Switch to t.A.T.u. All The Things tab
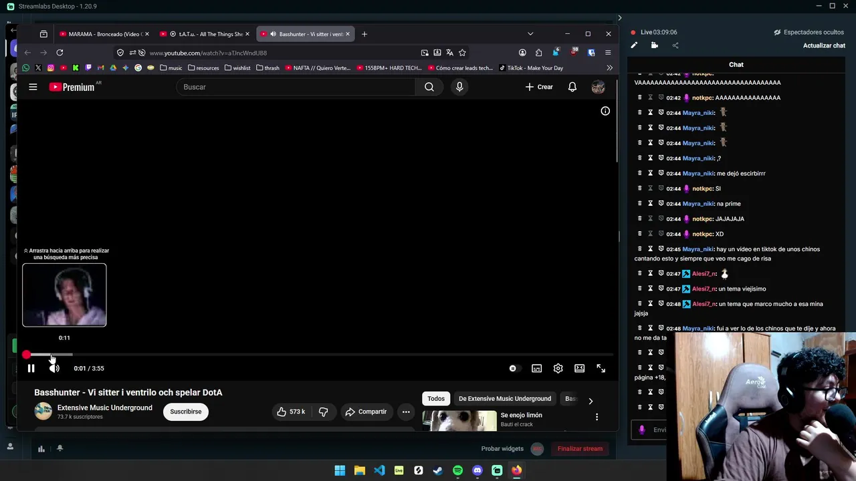 205,34
